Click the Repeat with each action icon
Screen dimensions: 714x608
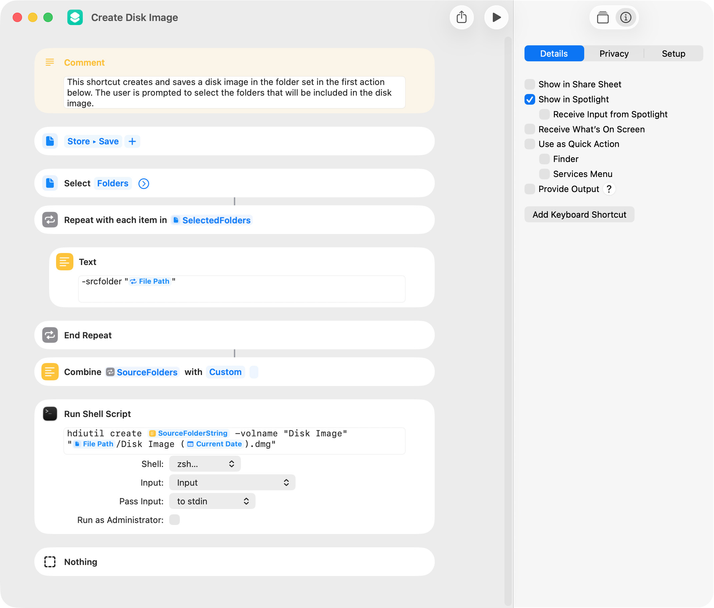pyautogui.click(x=50, y=220)
